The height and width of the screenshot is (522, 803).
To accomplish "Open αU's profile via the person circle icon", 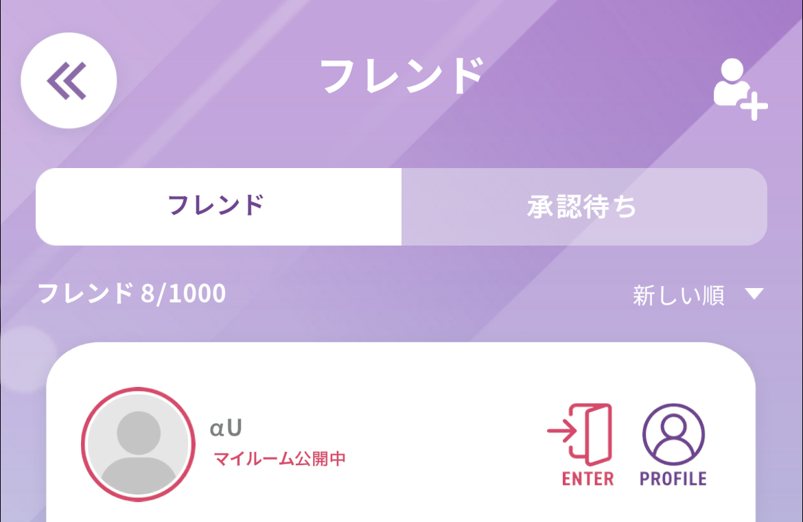I will point(673,434).
